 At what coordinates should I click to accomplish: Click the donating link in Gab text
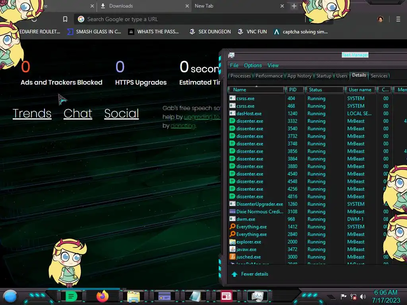tap(183, 125)
